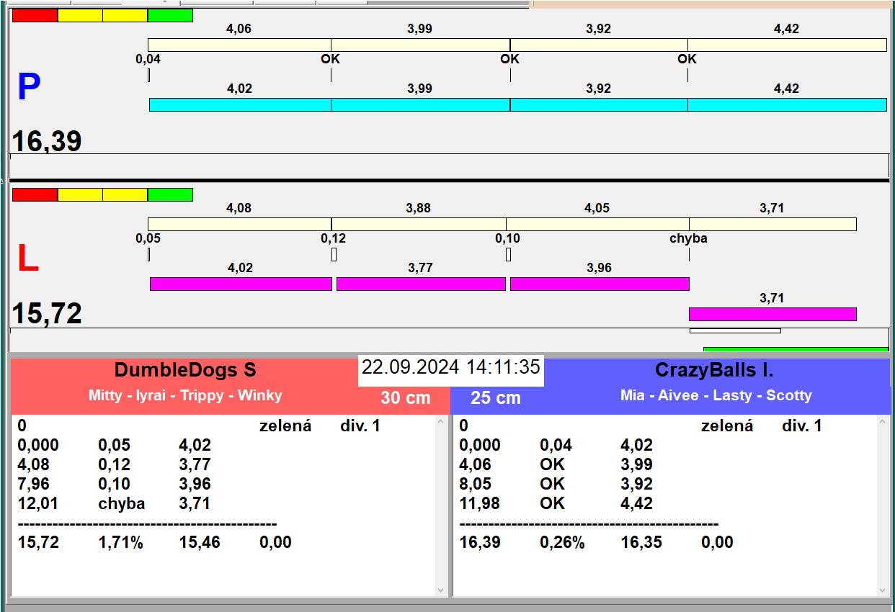
Task: Select the cream 4,05 segment in lane L
Action: [x=597, y=224]
